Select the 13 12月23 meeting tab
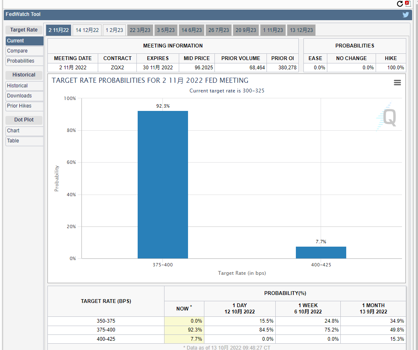The image size is (418, 350). [x=301, y=30]
